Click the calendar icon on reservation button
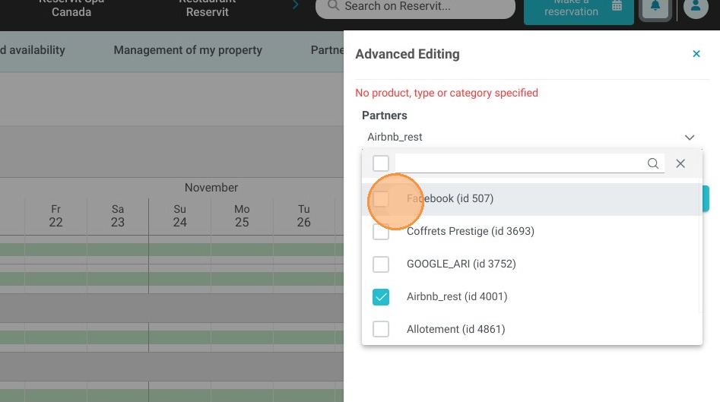Screen dimensions: 720x402 tap(617, 5)
